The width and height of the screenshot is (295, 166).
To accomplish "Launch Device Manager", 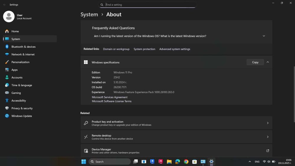I will pyautogui.click(x=176, y=151).
